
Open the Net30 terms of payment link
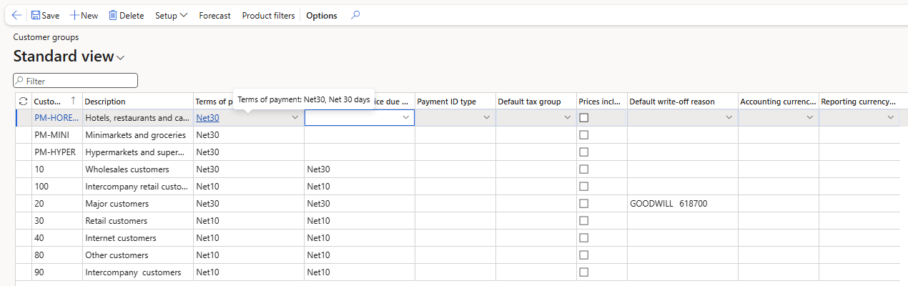[x=208, y=118]
